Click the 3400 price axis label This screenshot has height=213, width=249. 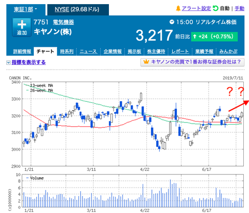click(x=16, y=82)
